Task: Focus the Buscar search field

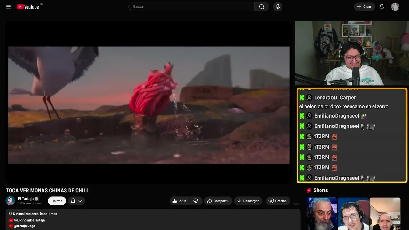Action: [191, 7]
